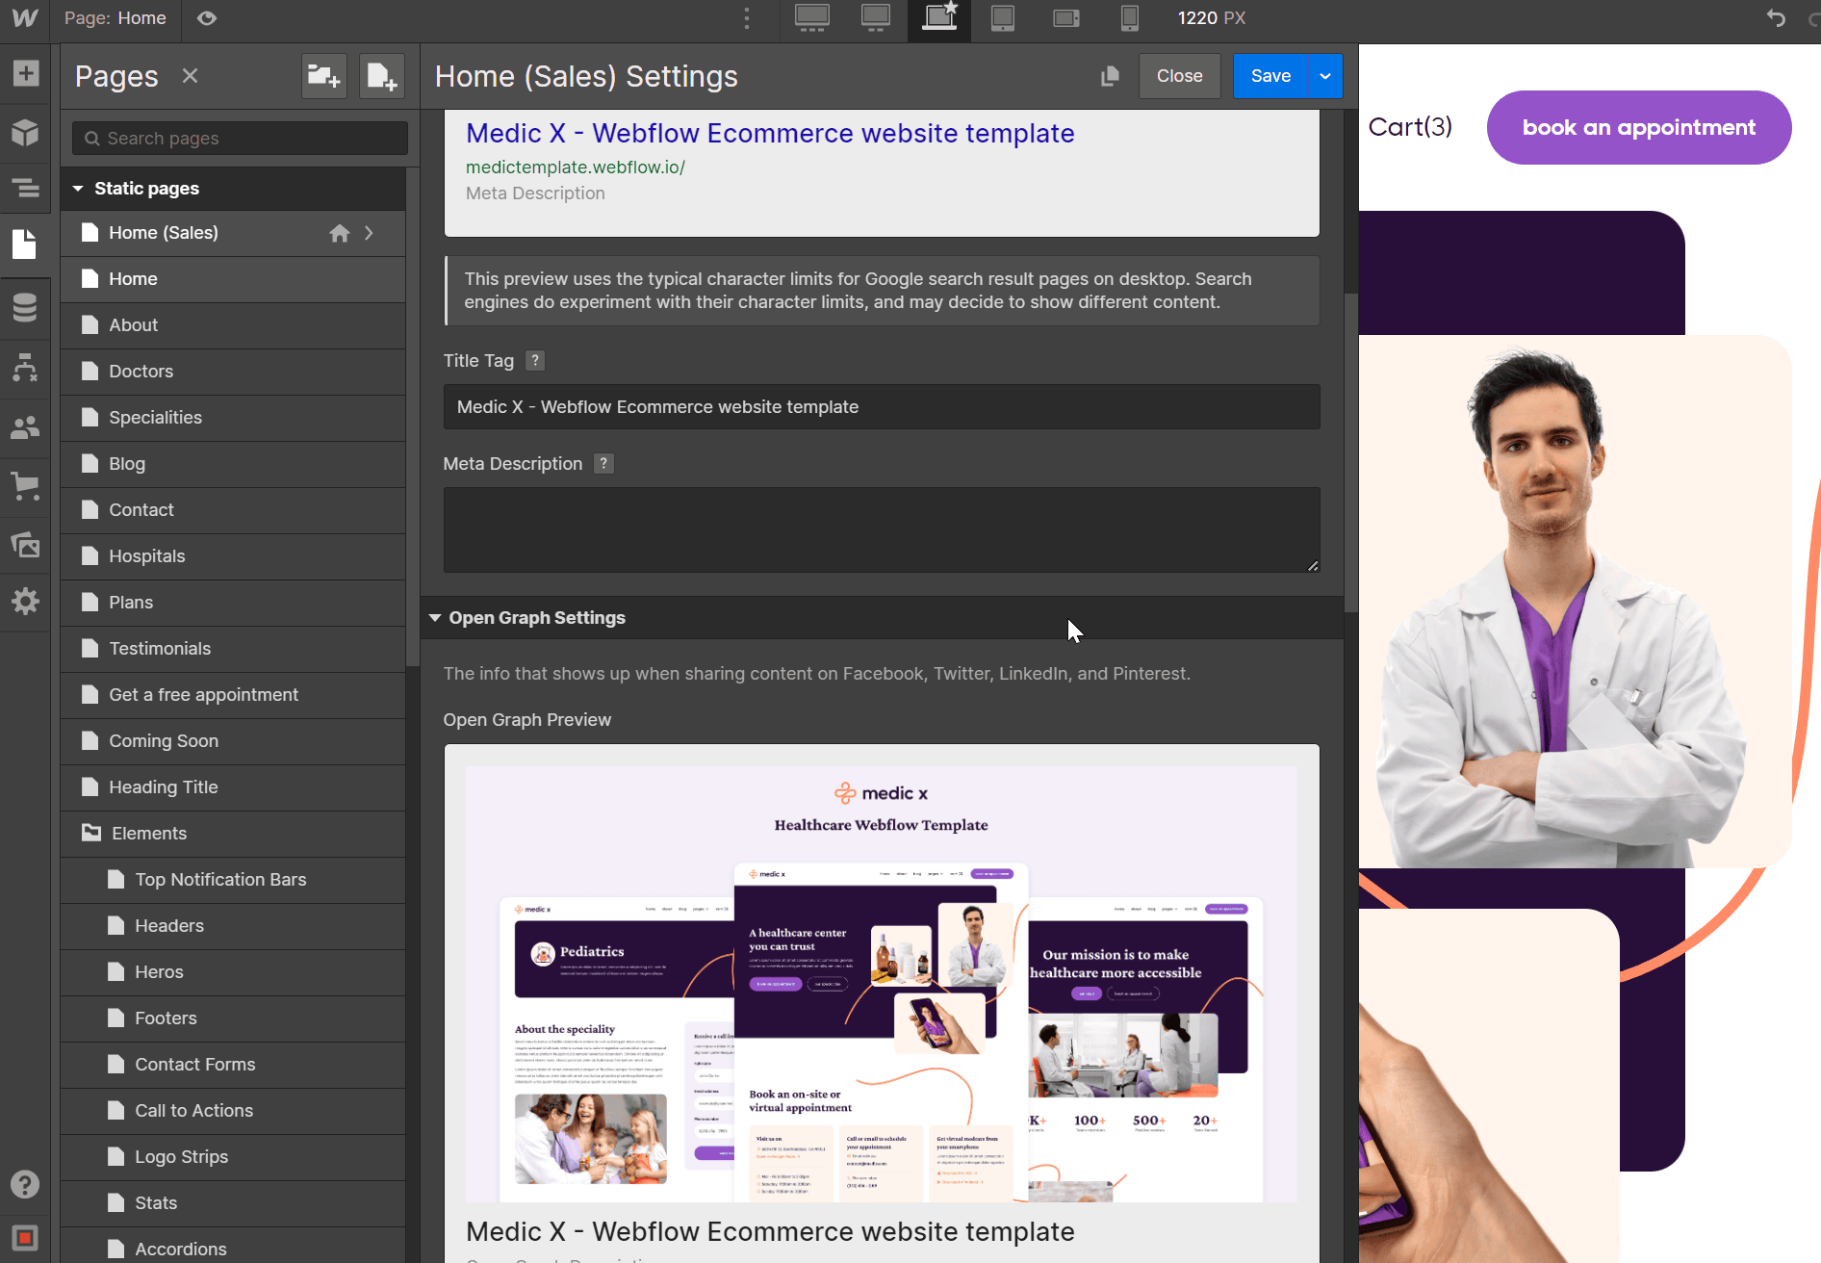Create a new page folder
This screenshot has height=1263, width=1821.
(323, 75)
